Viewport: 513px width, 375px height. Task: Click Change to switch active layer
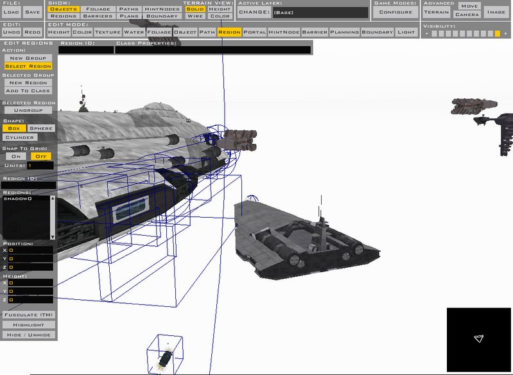(254, 12)
